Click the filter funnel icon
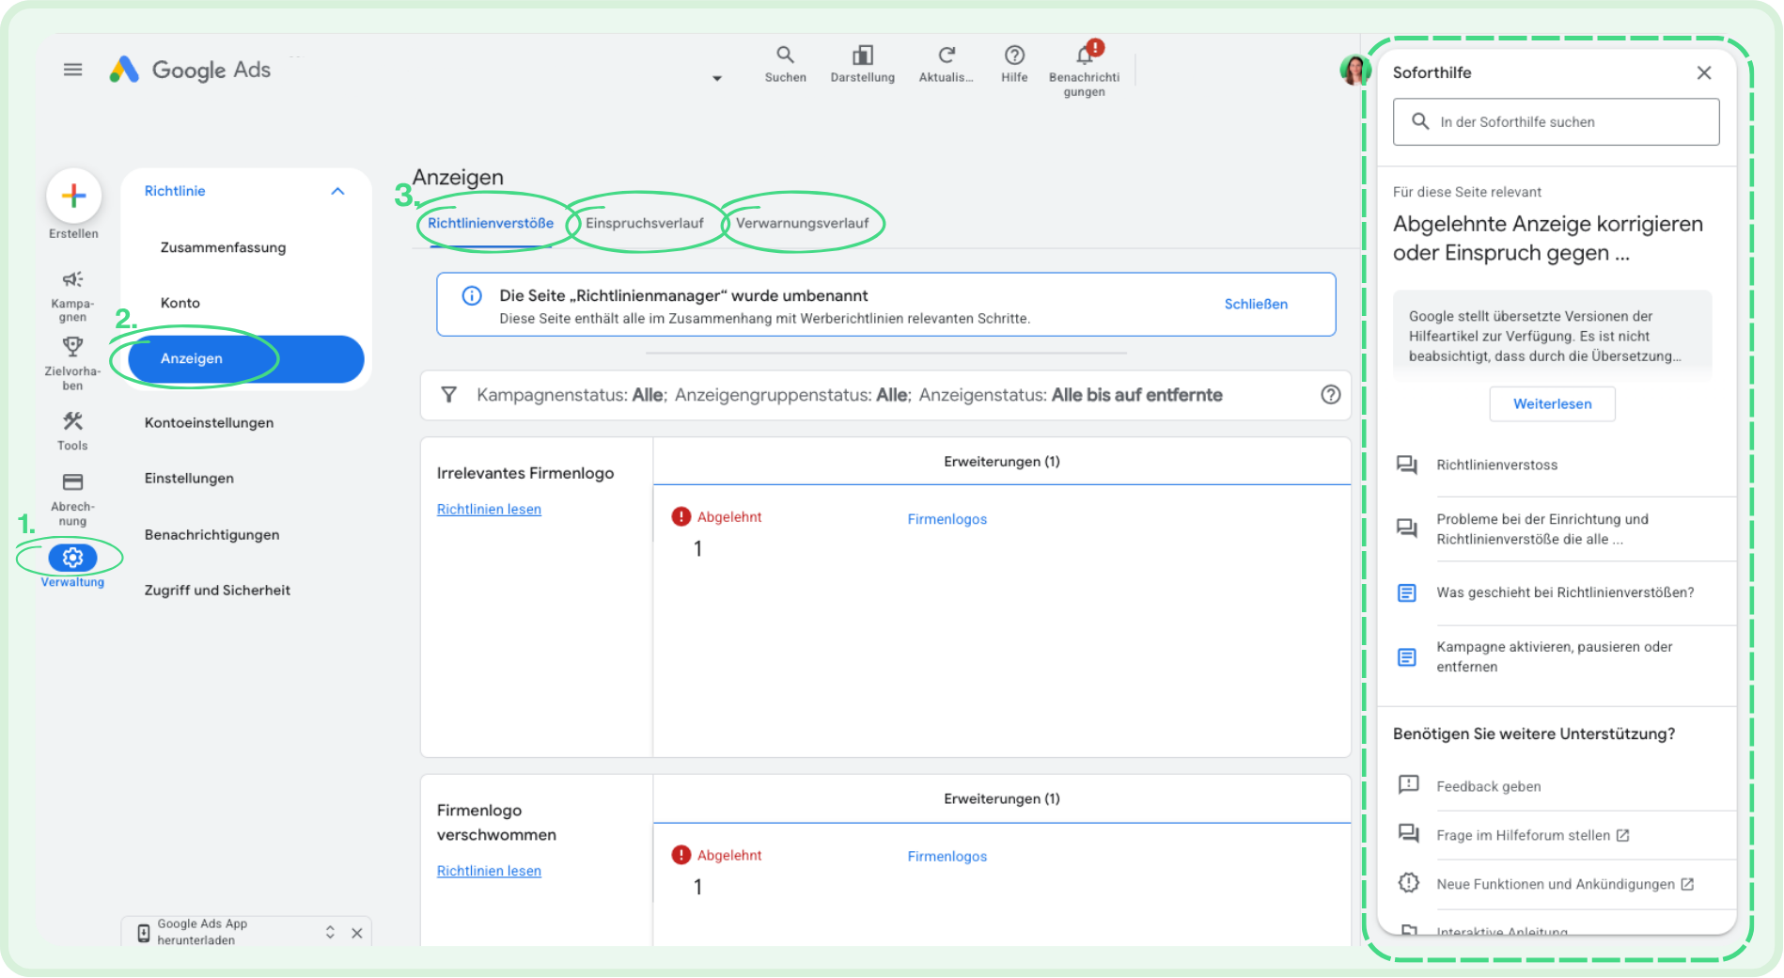The width and height of the screenshot is (1784, 978). point(449,395)
